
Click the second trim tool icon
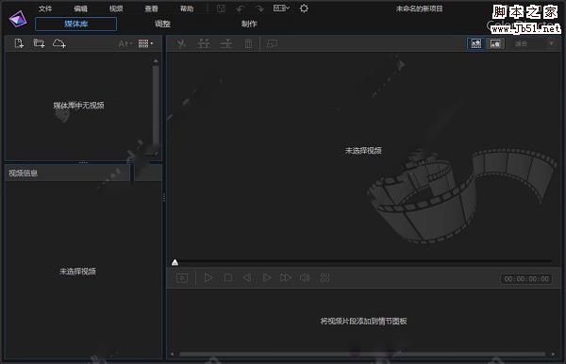[204, 44]
